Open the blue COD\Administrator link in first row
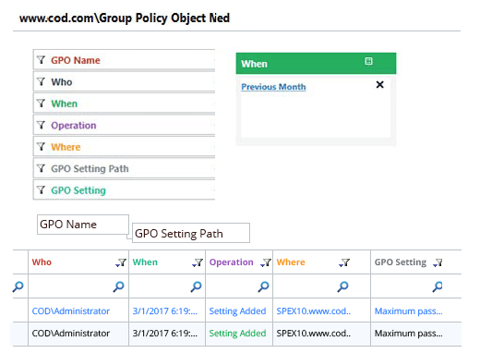480x353 pixels. (x=71, y=311)
